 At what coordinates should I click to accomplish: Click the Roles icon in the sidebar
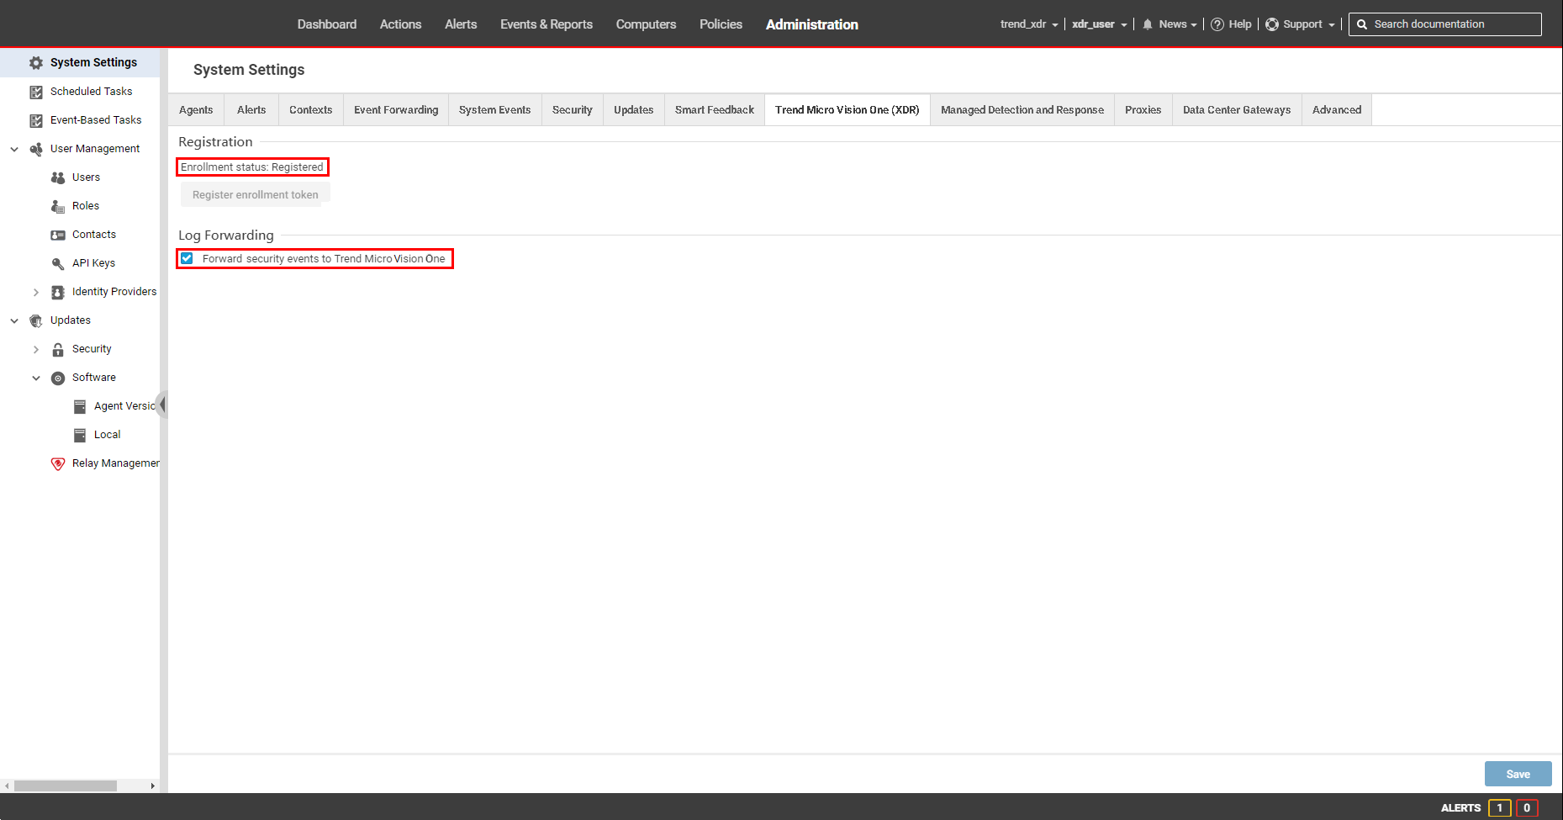(57, 205)
